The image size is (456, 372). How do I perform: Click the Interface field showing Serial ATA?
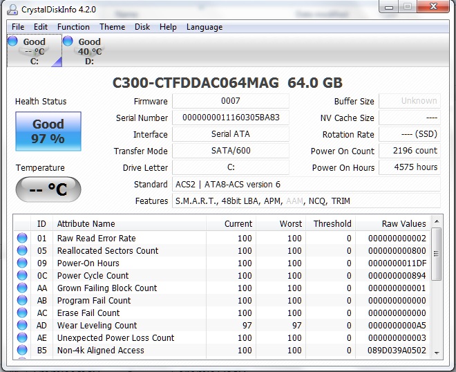click(231, 134)
